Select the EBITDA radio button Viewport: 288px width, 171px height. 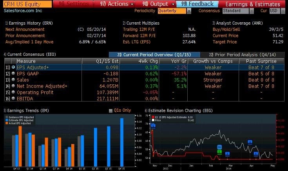(x=13, y=98)
